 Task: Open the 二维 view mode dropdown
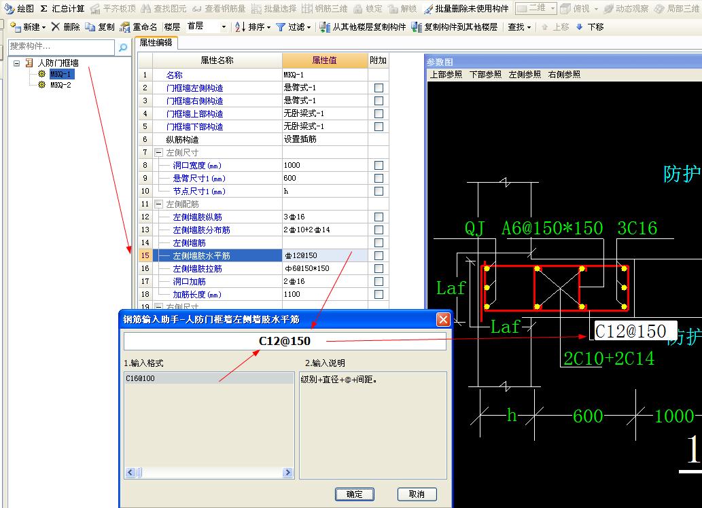pos(552,9)
